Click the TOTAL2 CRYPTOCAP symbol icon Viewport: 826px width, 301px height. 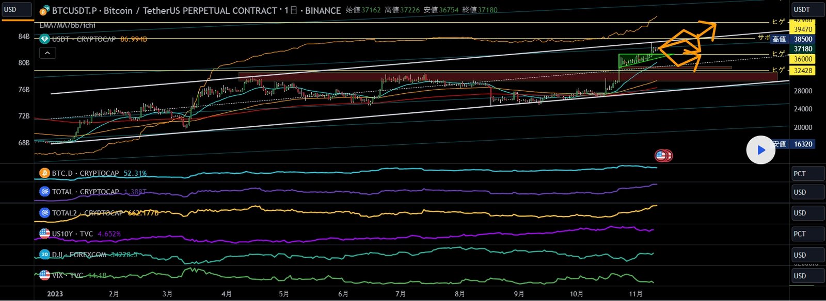tap(44, 212)
